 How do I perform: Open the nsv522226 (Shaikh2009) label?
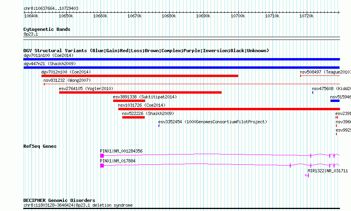pyautogui.click(x=148, y=113)
